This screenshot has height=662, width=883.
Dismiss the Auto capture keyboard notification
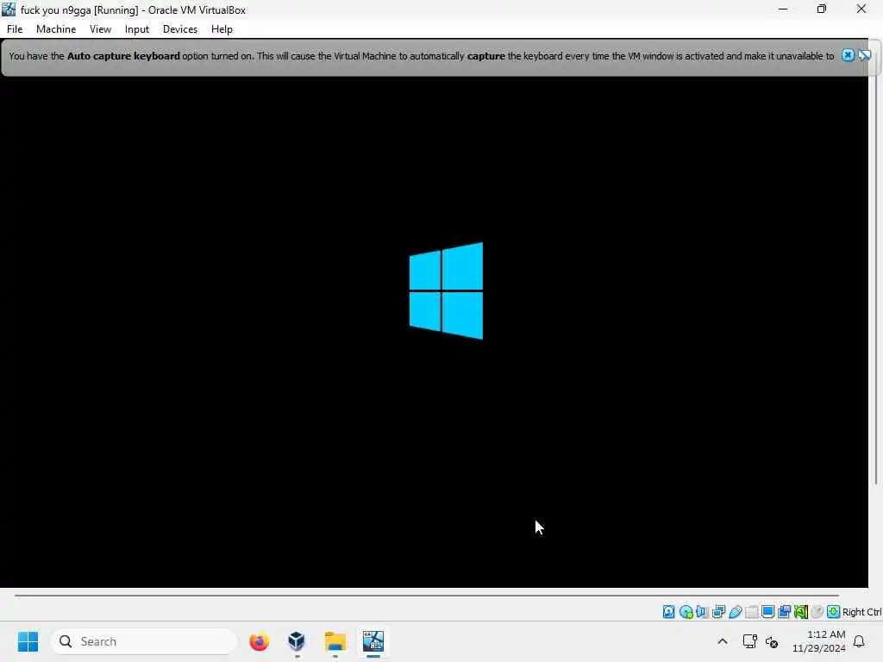tap(849, 55)
